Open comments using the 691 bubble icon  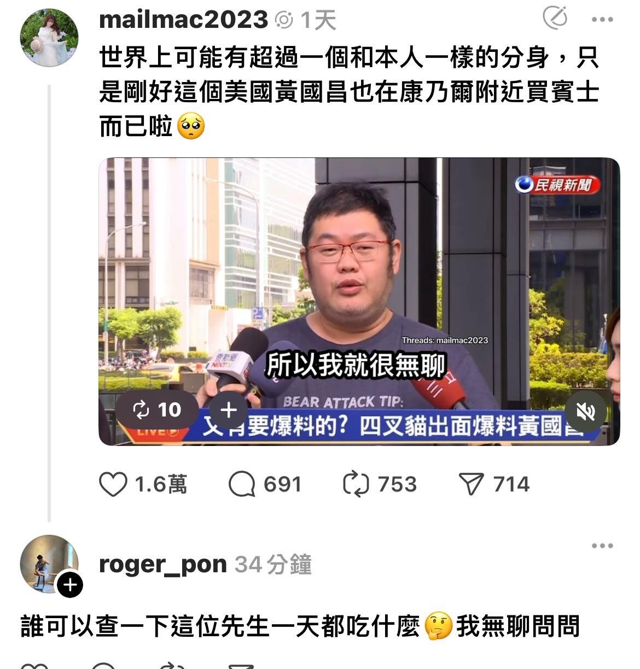pyautogui.click(x=242, y=484)
